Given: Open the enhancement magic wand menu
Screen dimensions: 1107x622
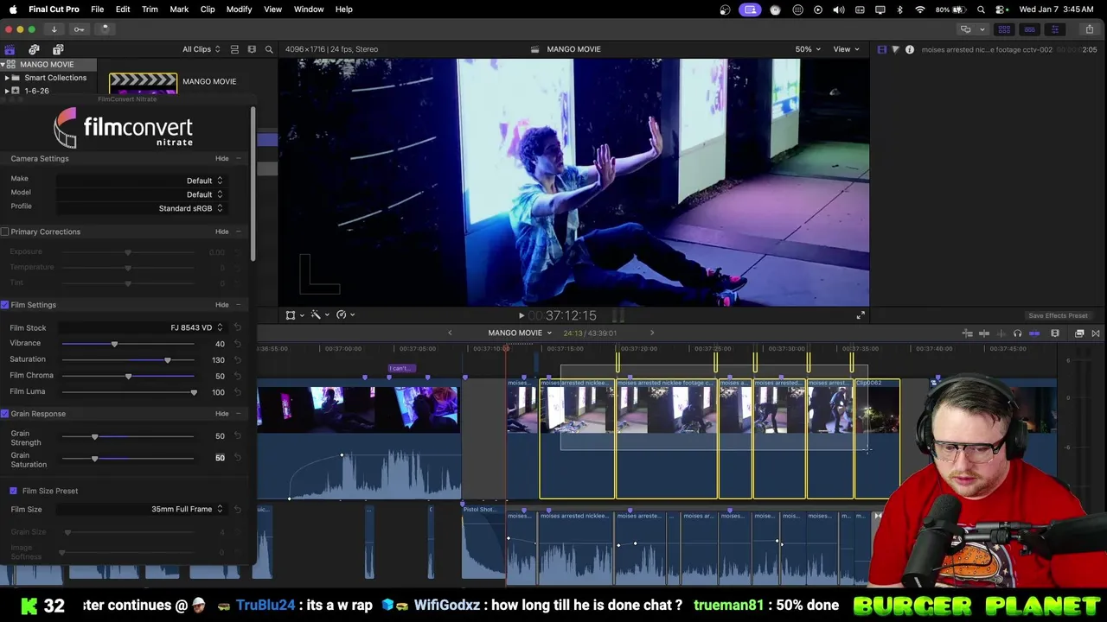Looking at the screenshot, I should pyautogui.click(x=319, y=314).
